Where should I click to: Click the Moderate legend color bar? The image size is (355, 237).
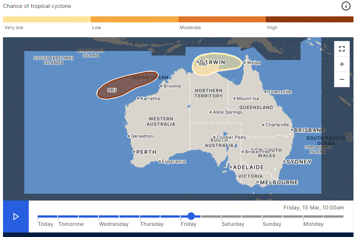222,19
